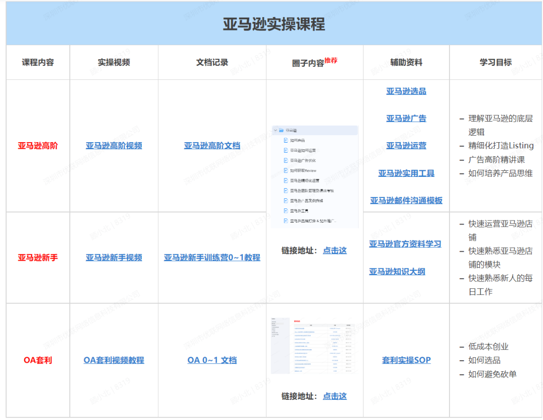Click the 如何培养产品思维 goal text

(500, 173)
